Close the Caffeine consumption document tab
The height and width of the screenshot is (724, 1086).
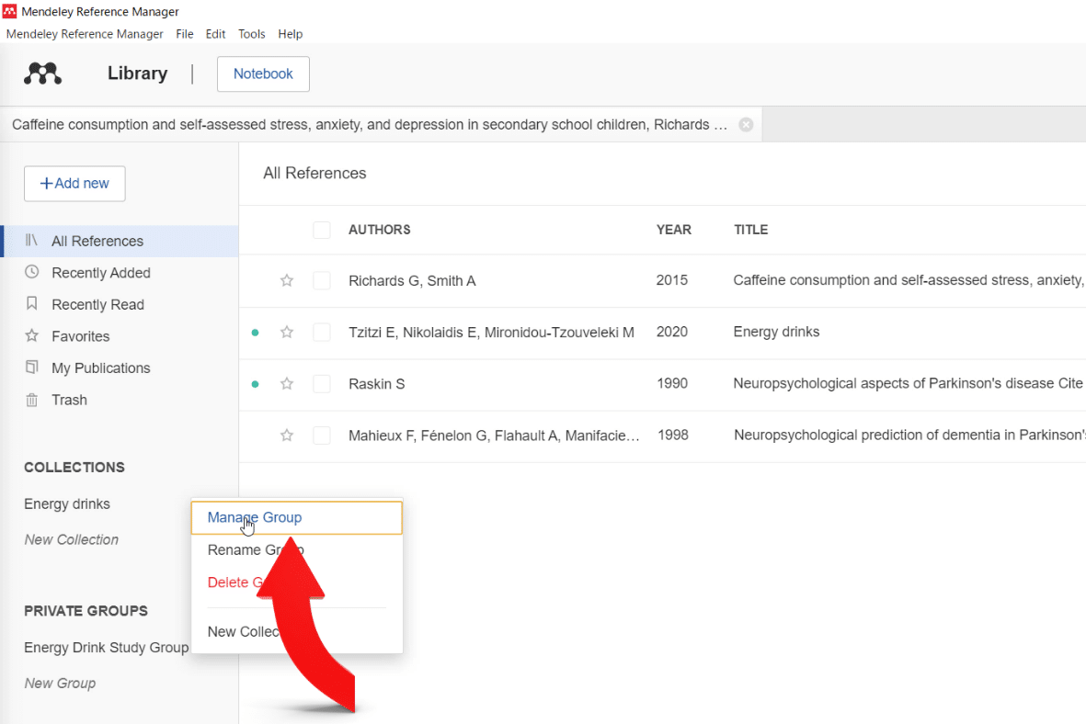pyautogui.click(x=746, y=125)
